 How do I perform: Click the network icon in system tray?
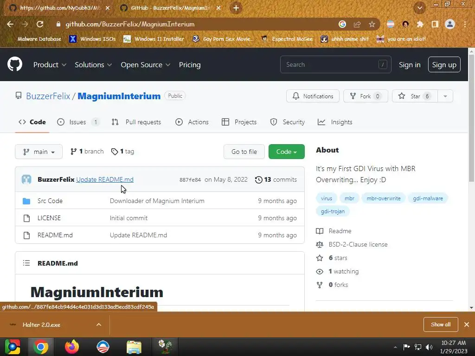pos(418,347)
